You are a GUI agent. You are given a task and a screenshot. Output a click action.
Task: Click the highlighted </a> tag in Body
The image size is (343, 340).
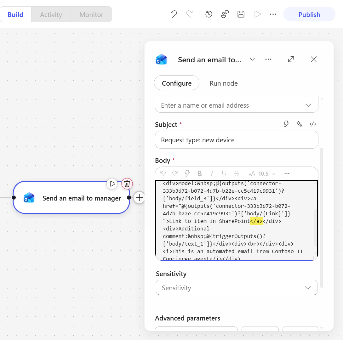256,221
